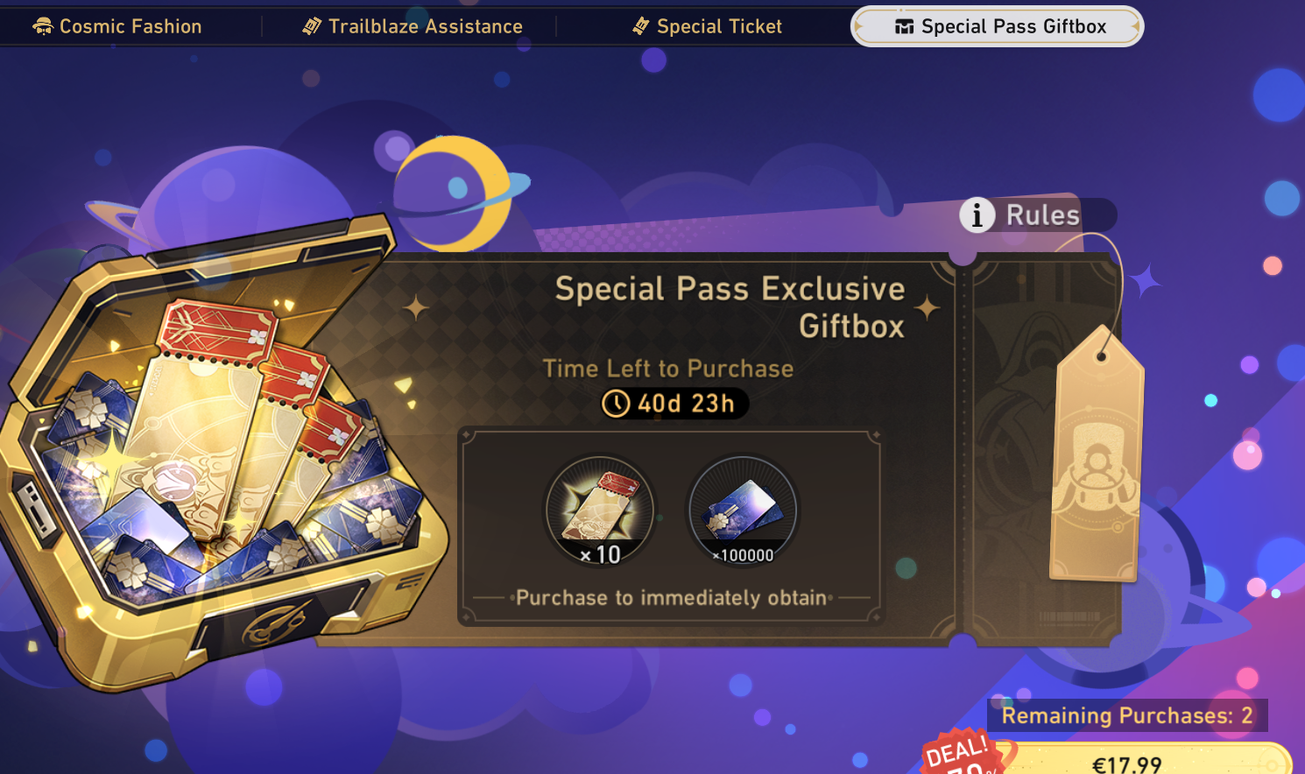The height and width of the screenshot is (774, 1305).
Task: Click the Special Pass Exclusive Giftbox title
Action: coord(730,307)
